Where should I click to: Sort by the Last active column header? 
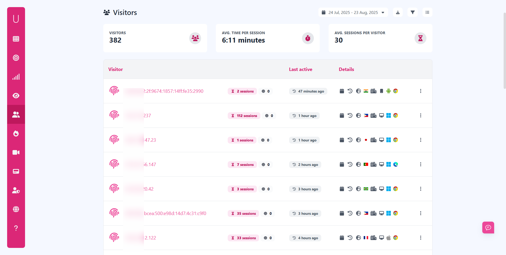point(300,69)
